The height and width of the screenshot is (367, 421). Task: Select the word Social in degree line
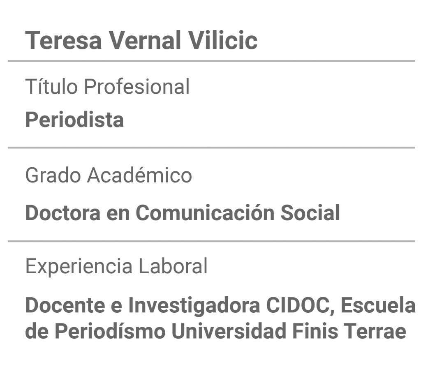point(310,212)
